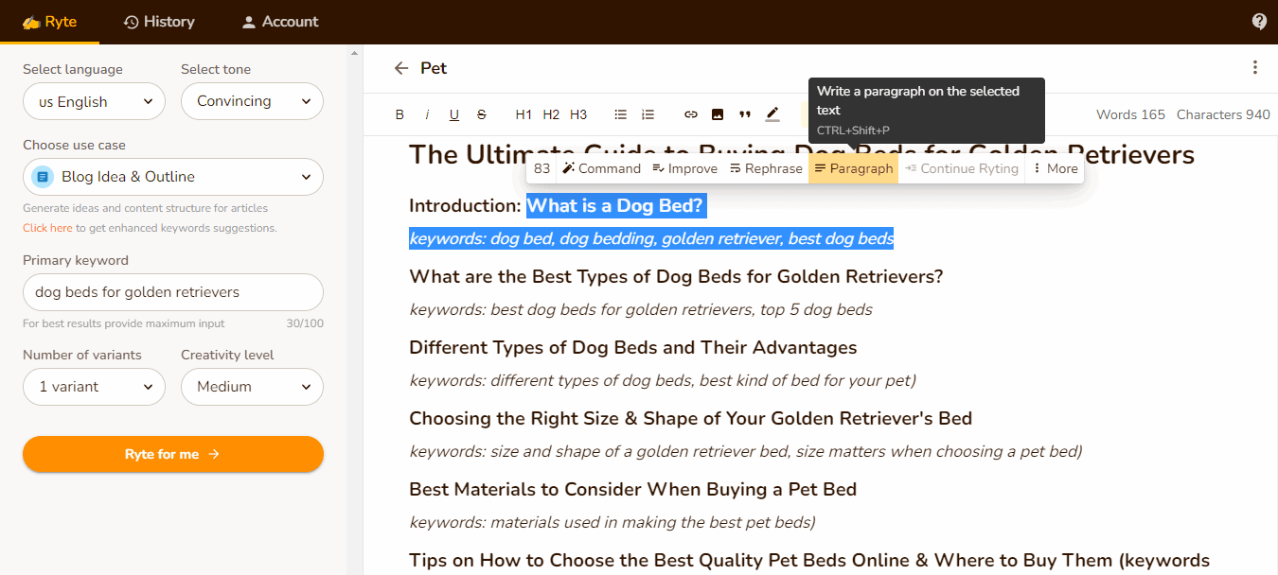Toggle underline formatting
The image size is (1278, 575).
pos(453,113)
